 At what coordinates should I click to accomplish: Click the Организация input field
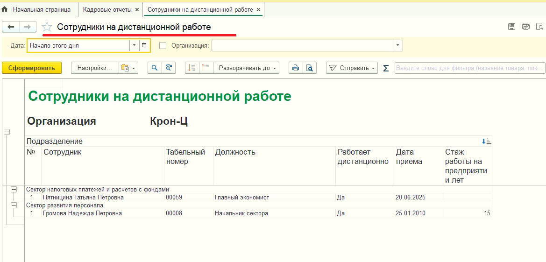pos(302,45)
